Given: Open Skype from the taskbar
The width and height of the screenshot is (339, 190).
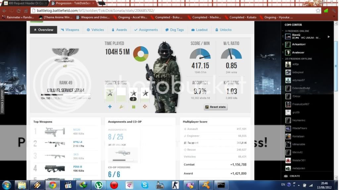Looking at the screenshot, I should coord(145,185).
